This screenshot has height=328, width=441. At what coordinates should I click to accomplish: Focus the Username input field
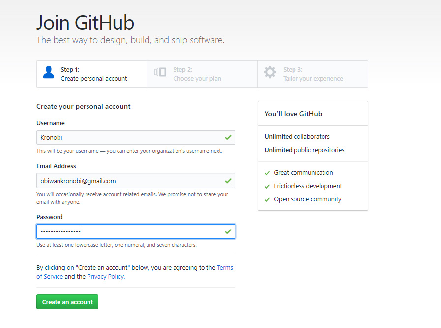(128, 137)
